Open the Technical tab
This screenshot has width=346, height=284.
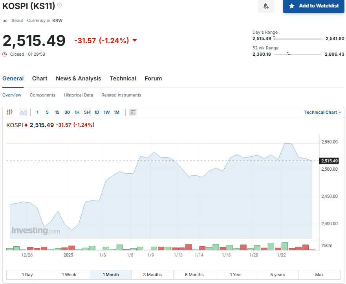[x=123, y=78]
